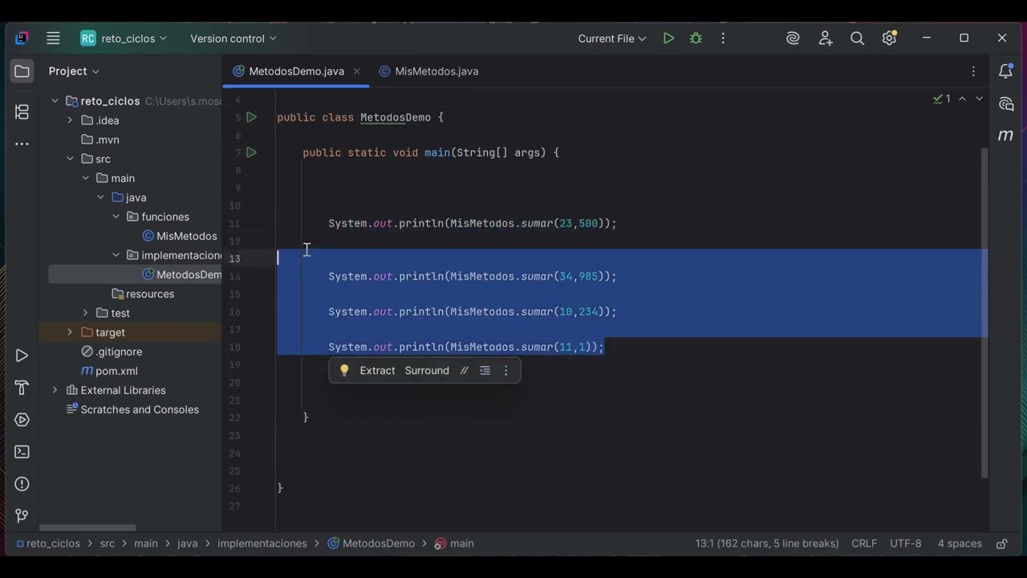Open the Git tool window icon
Viewport: 1027px width, 578px height.
(x=22, y=515)
